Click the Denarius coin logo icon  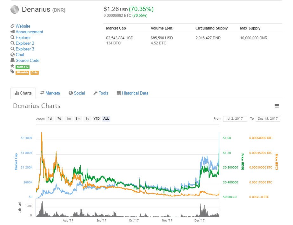point(15,10)
